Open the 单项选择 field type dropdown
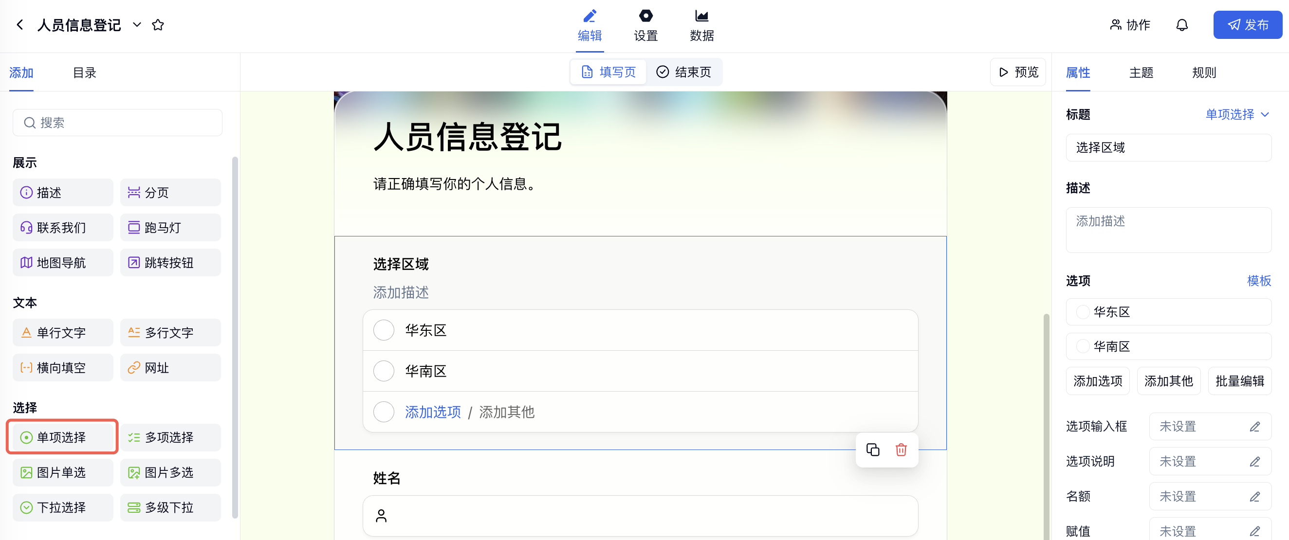The width and height of the screenshot is (1289, 540). (x=1236, y=114)
